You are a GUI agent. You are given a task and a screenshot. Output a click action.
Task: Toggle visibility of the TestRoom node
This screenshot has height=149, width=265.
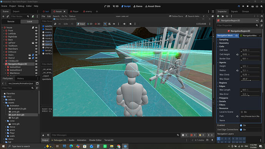coord(36,46)
